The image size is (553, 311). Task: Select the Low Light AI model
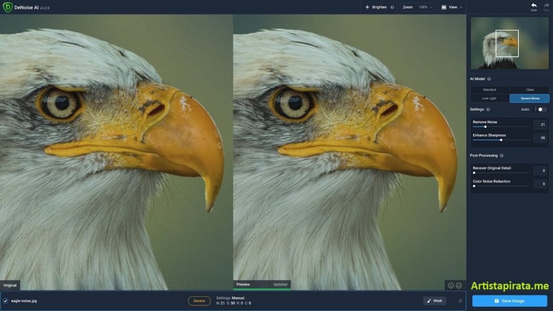pos(489,98)
